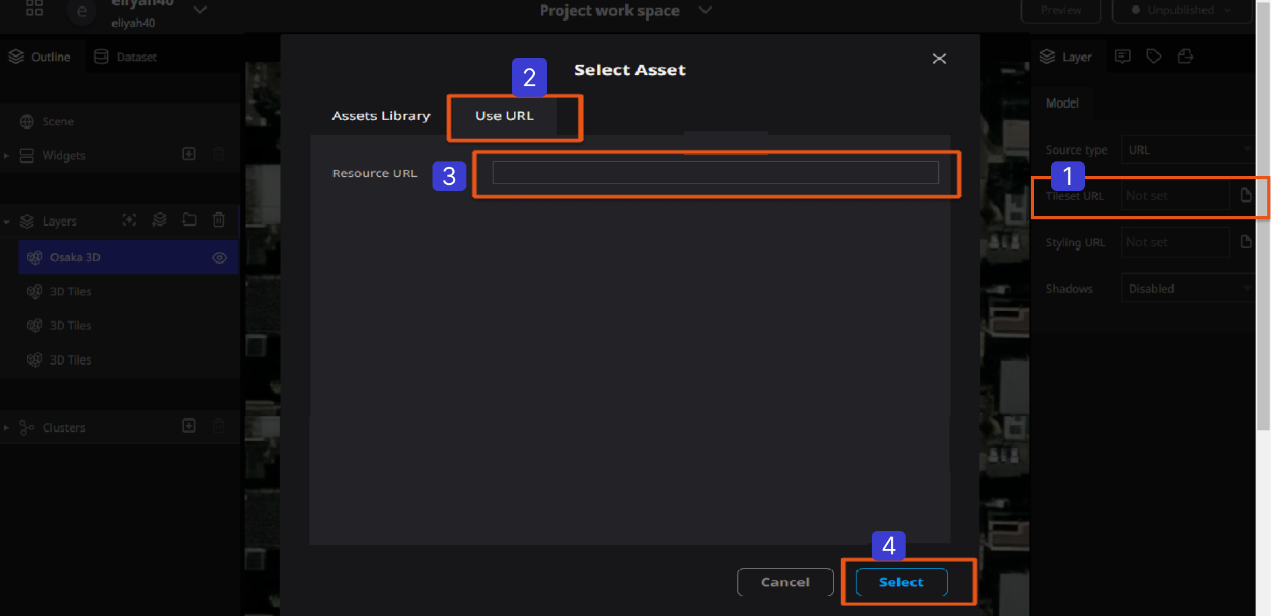Open the Source type URL dropdown
Screen dimensions: 1271x616
tap(1188, 150)
